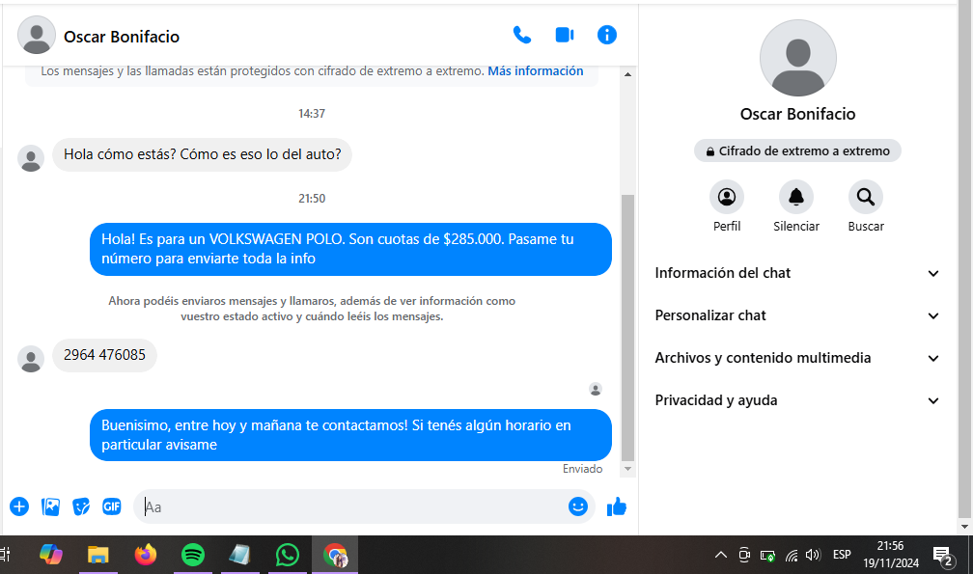973x574 pixels.
Task: Expand Información del chat section
Action: pyautogui.click(x=797, y=273)
